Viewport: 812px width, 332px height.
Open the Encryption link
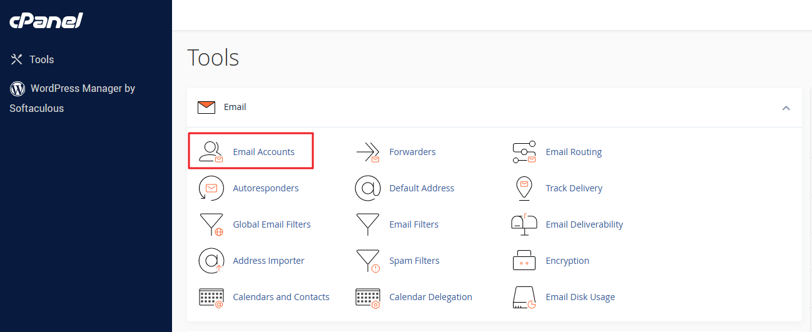(567, 261)
